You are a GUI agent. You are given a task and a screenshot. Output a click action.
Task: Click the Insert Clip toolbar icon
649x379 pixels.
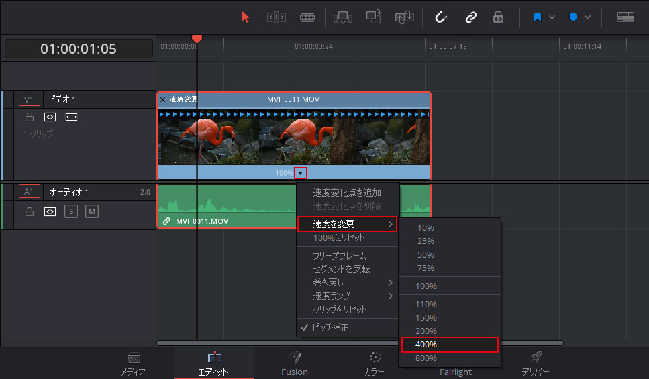343,17
